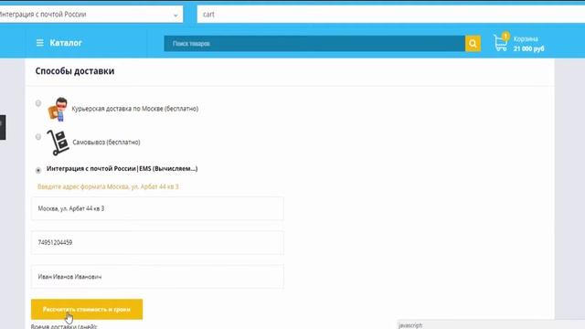
Task: Focus the Поиск товаров search field
Action: point(314,44)
